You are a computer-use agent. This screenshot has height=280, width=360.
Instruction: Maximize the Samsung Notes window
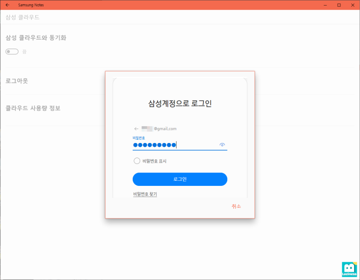pos(339,5)
